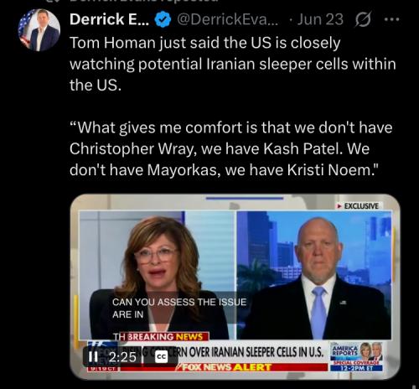
Task: Open the "Derrick E..." display name profile
Action: (109, 19)
